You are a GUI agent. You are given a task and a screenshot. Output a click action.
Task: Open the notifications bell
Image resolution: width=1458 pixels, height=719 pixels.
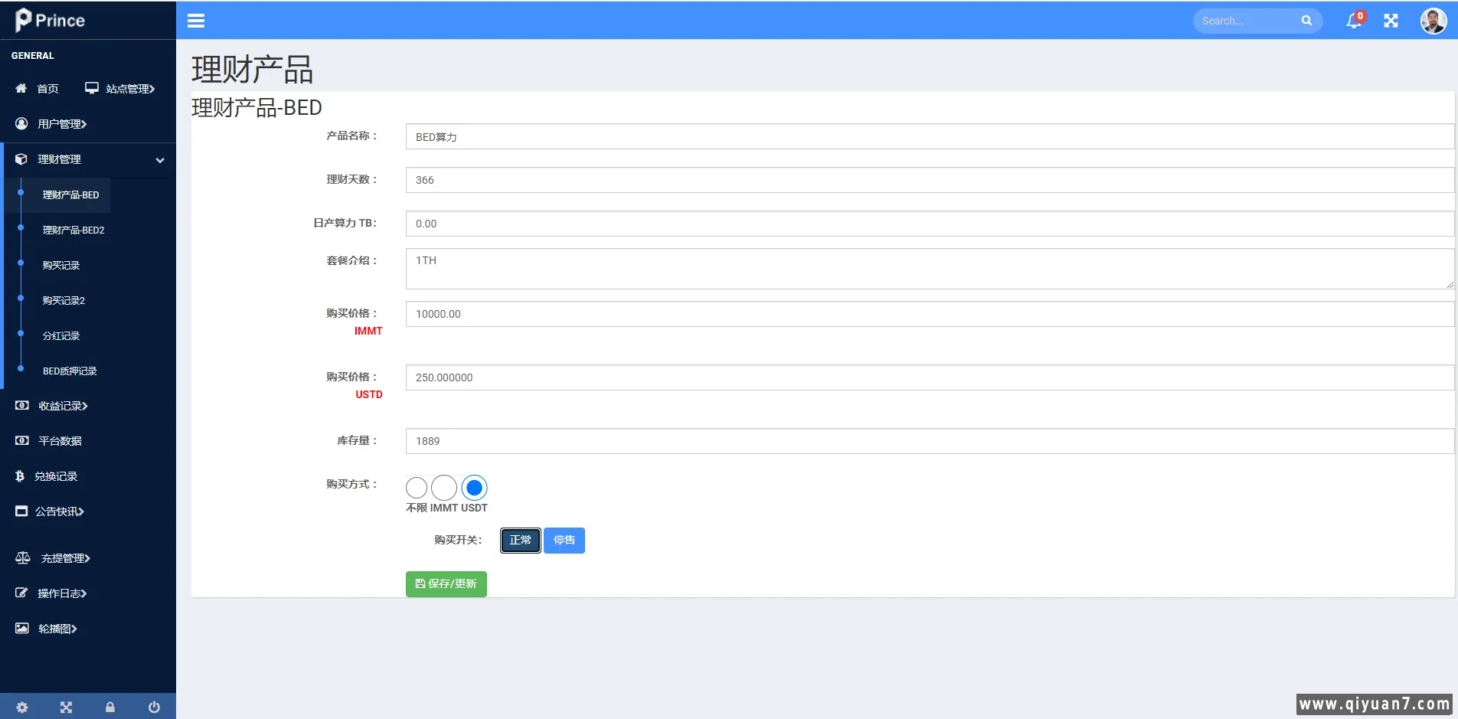coord(1353,21)
